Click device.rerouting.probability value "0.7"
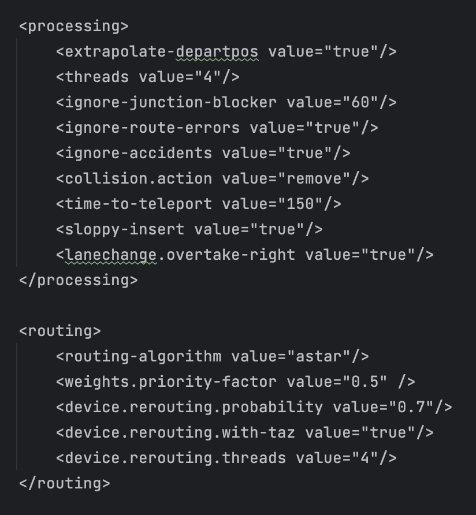Image resolution: width=476 pixels, height=515 pixels. click(411, 407)
